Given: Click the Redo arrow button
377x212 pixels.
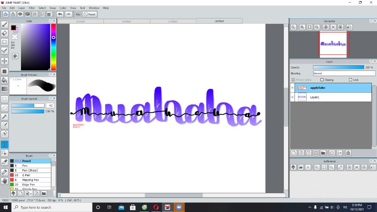Looking at the screenshot, I should pos(68,14).
